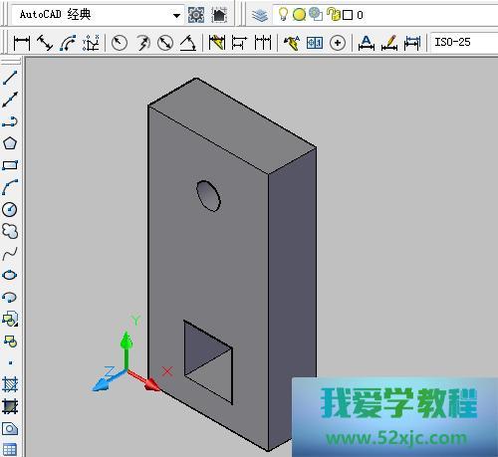Click the Dimension Edit icon

click(x=367, y=43)
